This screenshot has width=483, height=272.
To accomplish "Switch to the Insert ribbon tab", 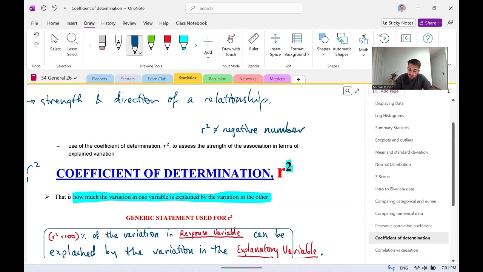I will point(72,23).
